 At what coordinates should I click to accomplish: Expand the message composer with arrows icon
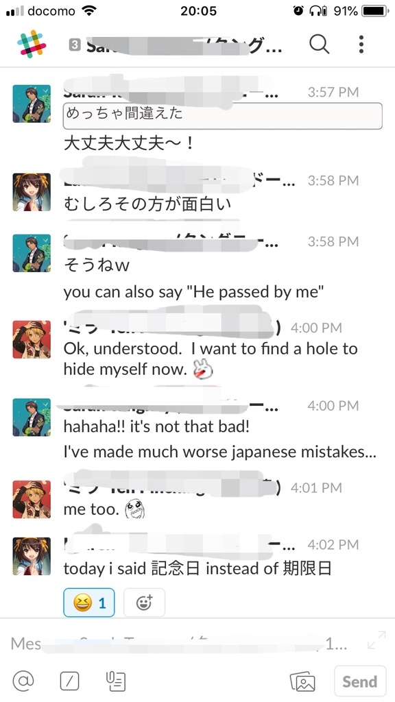[376, 640]
